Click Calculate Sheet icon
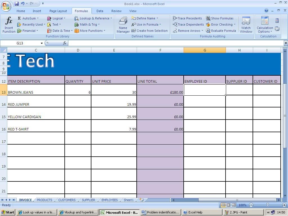The width and height of the screenshot is (288, 216). [x=277, y=29]
